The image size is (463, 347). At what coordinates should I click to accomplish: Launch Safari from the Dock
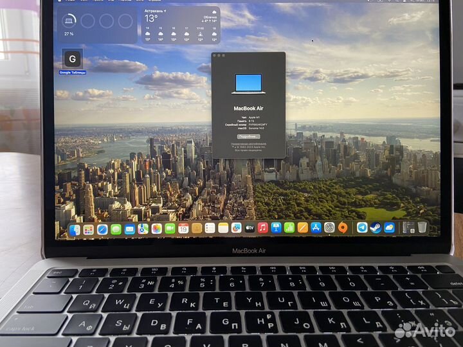click(x=102, y=229)
